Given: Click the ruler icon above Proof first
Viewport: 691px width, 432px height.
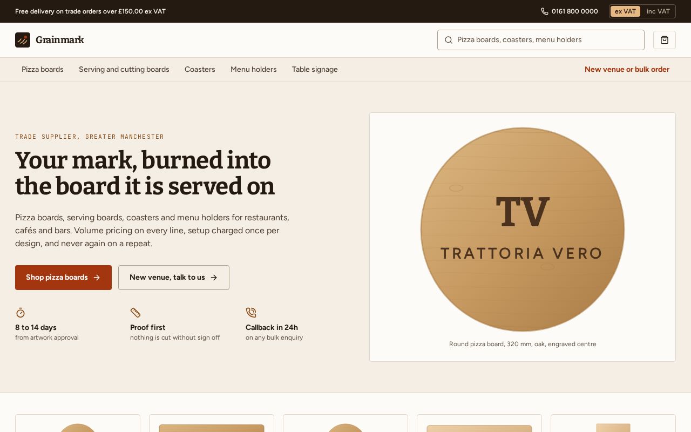Looking at the screenshot, I should coord(136,313).
